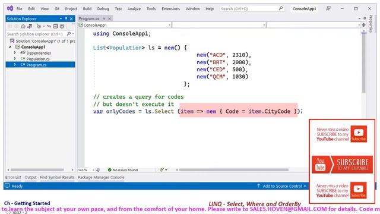Click the search magnifier in title bar
This screenshot has width=380, height=214.
(x=281, y=8)
